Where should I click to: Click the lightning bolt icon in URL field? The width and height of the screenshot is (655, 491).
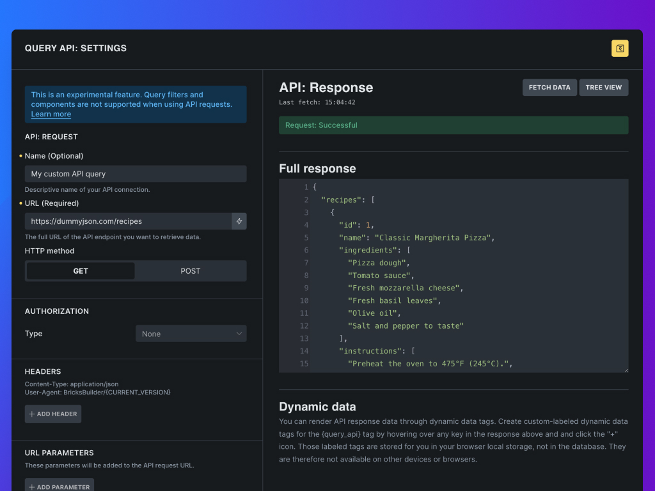point(239,221)
